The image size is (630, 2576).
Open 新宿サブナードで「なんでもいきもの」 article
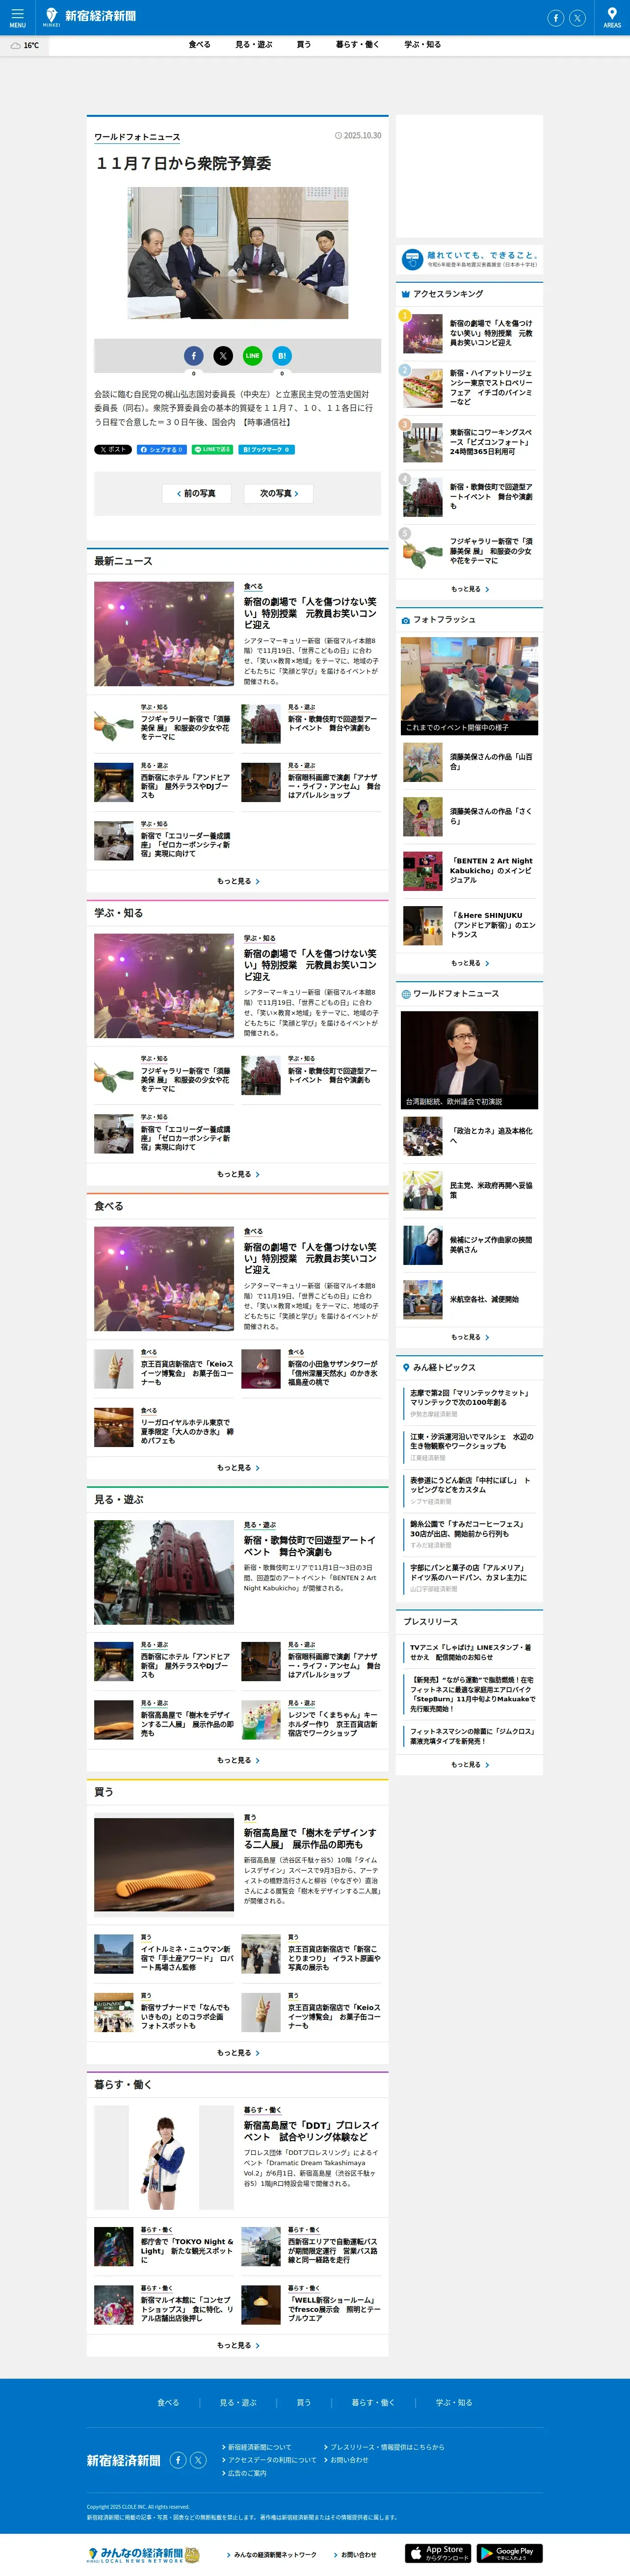click(x=186, y=2016)
